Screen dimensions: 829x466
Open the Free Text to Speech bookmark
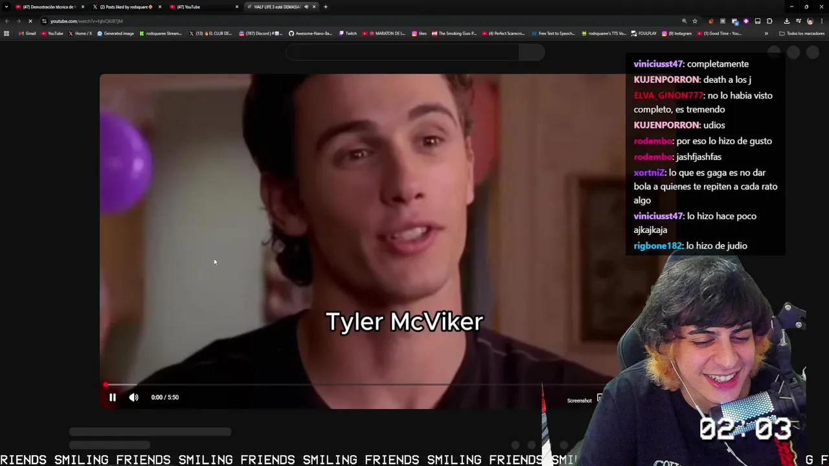point(554,33)
